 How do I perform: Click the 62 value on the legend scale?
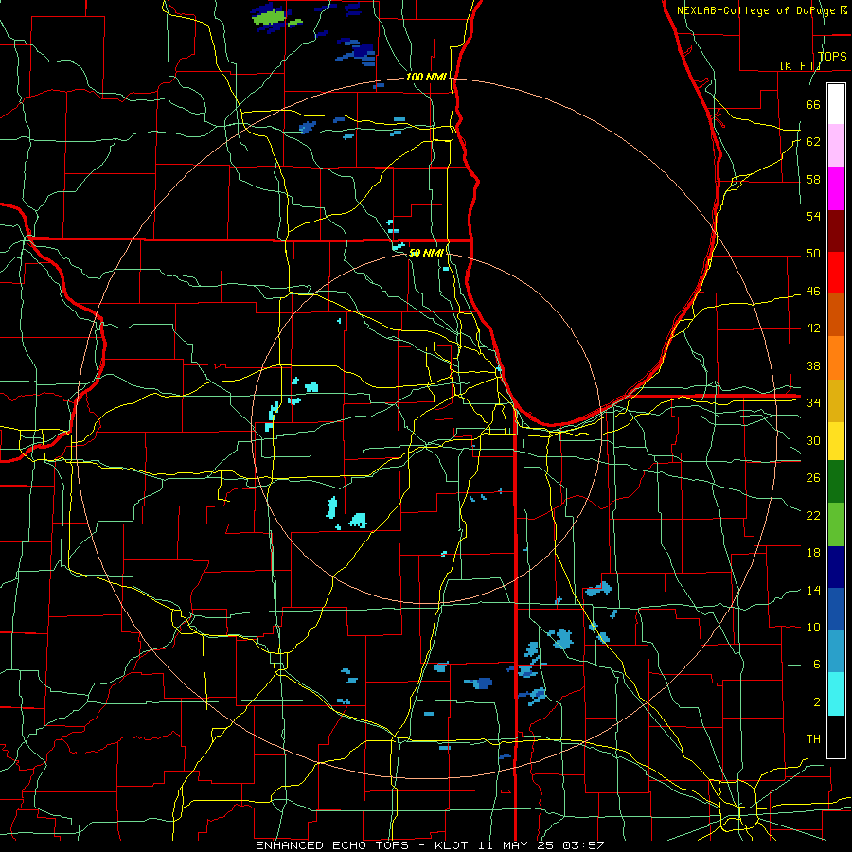813,142
